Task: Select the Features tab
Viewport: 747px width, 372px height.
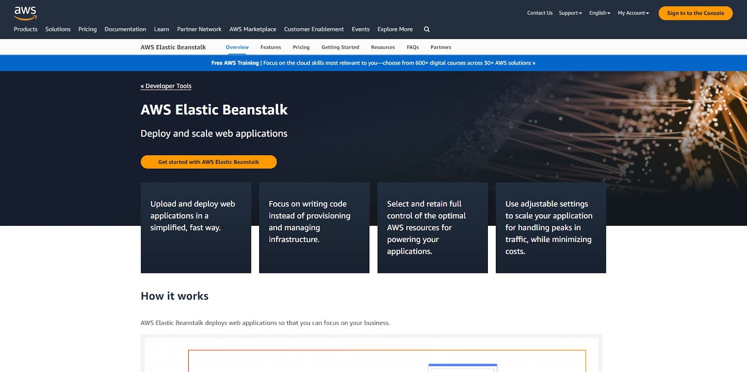Action: coord(271,47)
